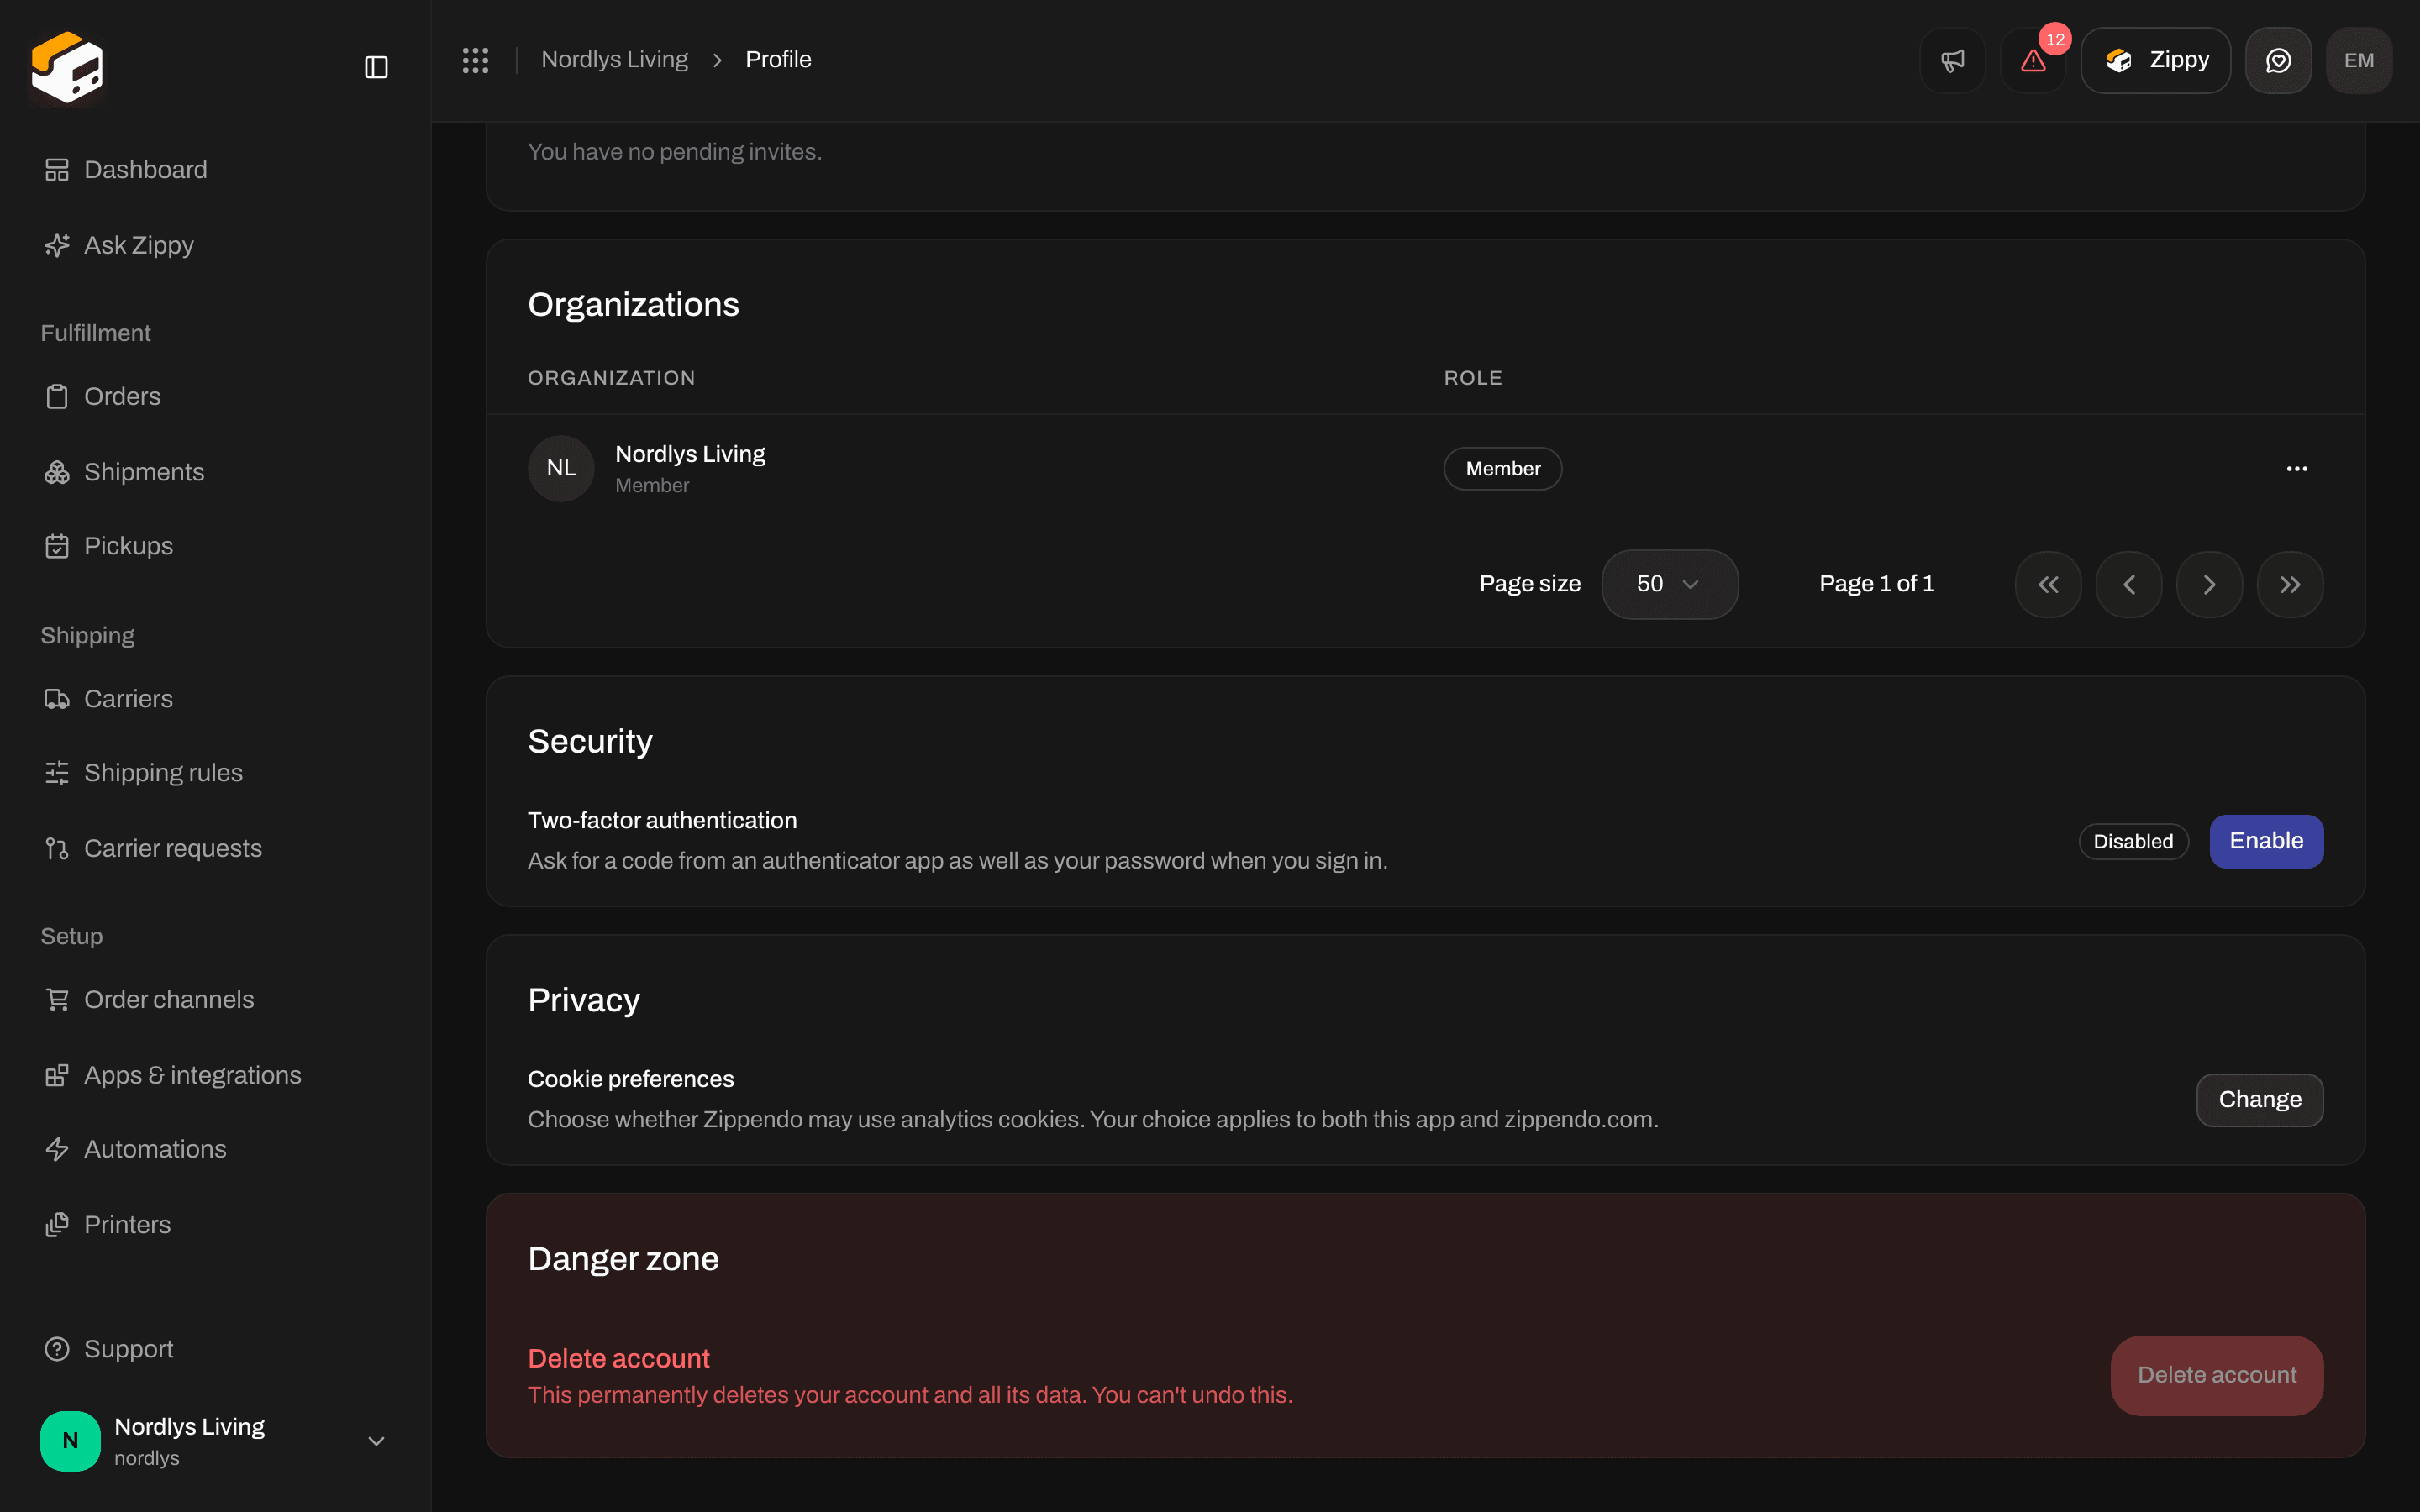Open Automations

point(215,1149)
